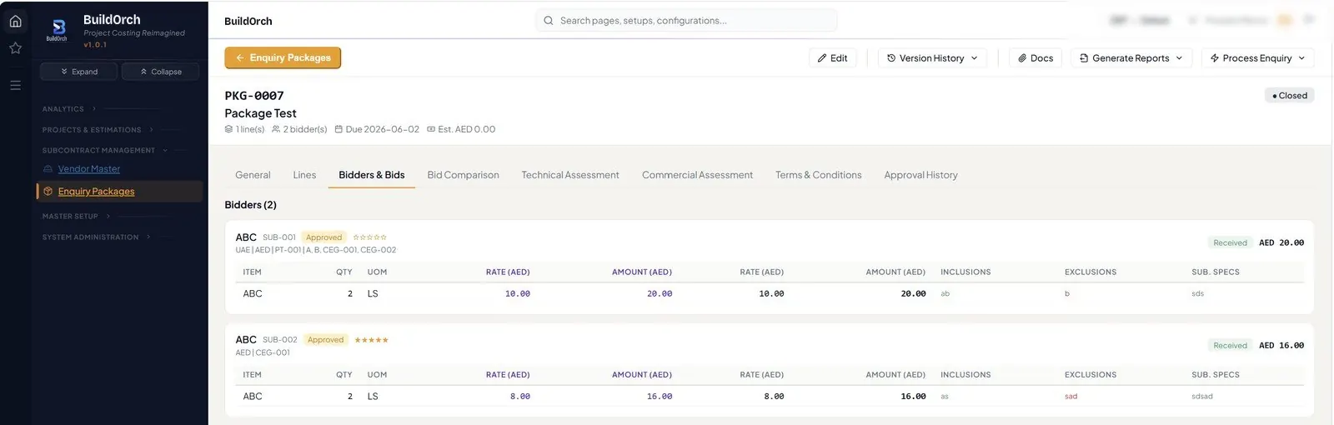
Task: Open Enquiry Packages sidebar link
Action: click(x=96, y=192)
